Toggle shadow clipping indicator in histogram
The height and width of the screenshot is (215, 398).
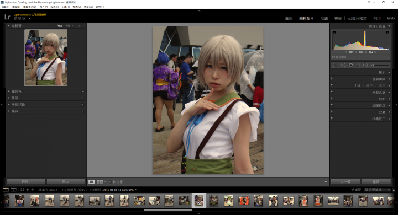pyautogui.click(x=334, y=33)
